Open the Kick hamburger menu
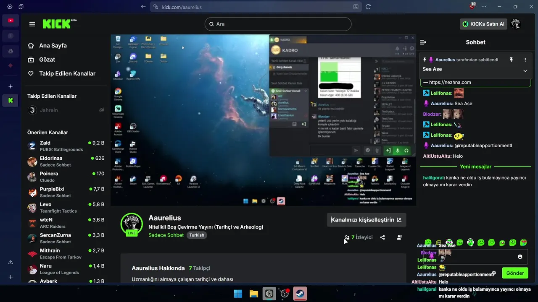The height and width of the screenshot is (302, 538). pyautogui.click(x=32, y=24)
